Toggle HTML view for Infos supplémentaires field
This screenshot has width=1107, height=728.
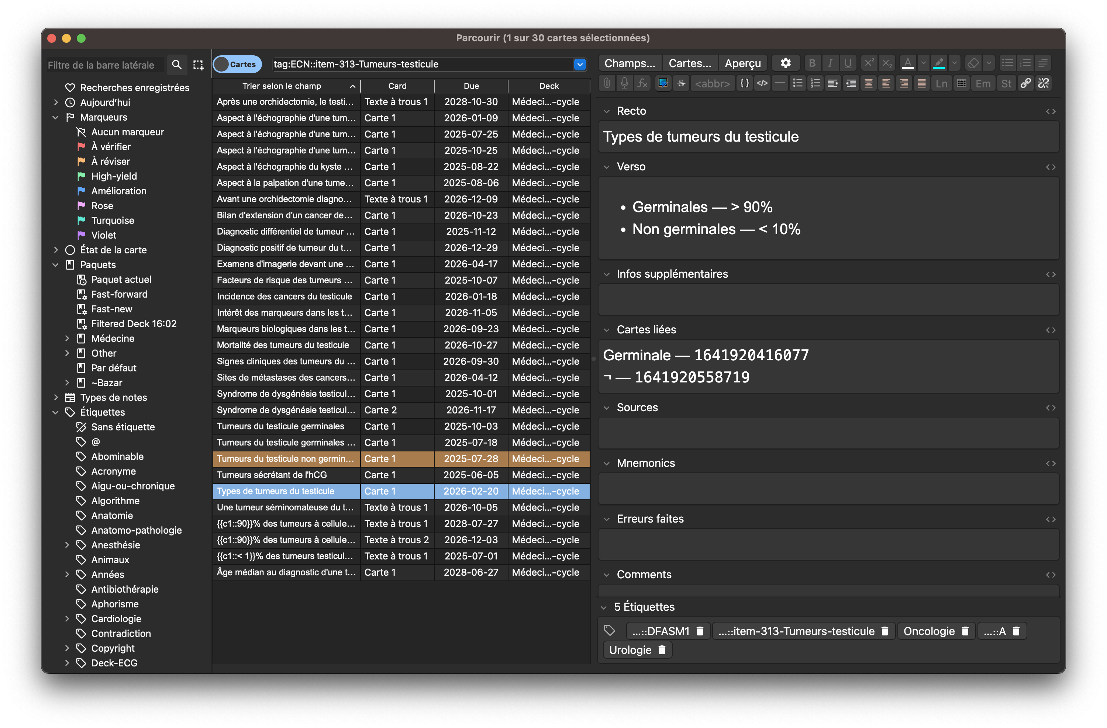1050,274
